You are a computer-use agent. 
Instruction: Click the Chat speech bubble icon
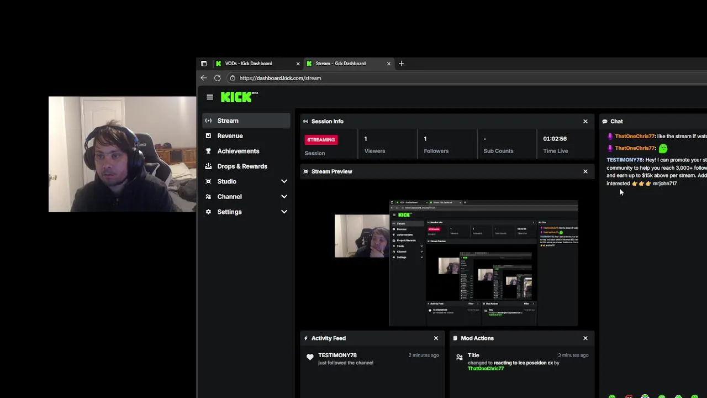[x=605, y=121]
